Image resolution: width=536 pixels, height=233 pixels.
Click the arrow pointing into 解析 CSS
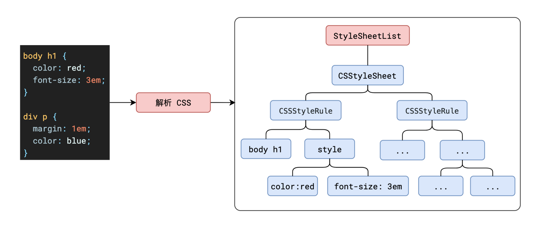[x=123, y=103]
